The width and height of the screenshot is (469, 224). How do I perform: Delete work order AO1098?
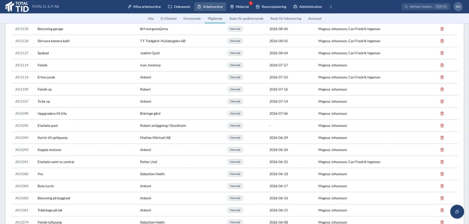[442, 114]
